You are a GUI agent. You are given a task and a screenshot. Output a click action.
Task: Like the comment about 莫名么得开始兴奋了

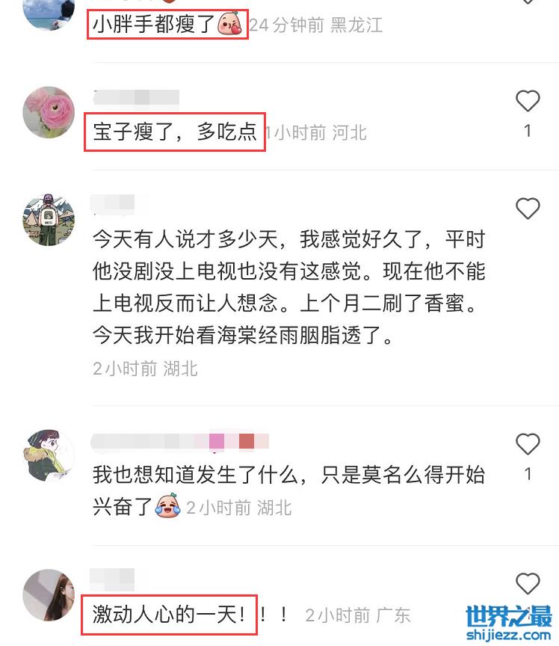pyautogui.click(x=528, y=444)
